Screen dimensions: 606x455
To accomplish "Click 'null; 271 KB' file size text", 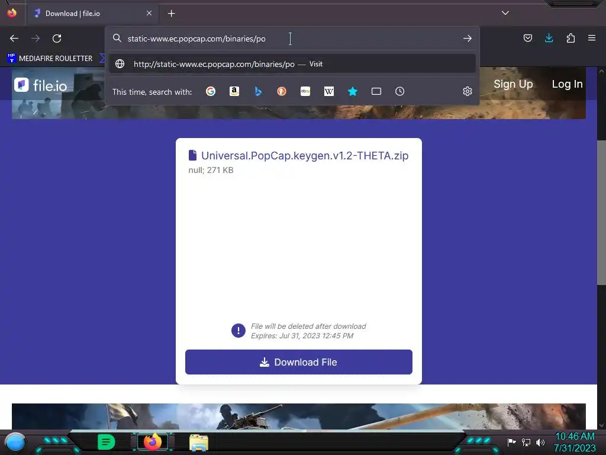I will [211, 170].
